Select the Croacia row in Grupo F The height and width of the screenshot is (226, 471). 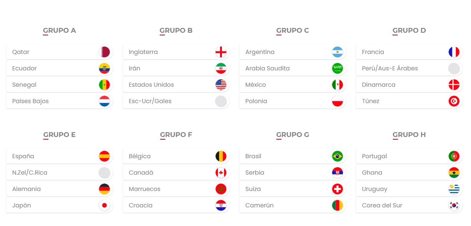point(176,206)
